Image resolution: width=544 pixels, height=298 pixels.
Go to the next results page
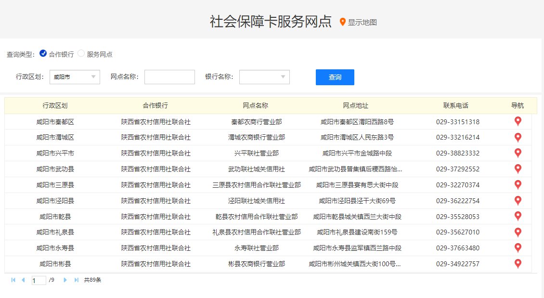tap(65, 280)
